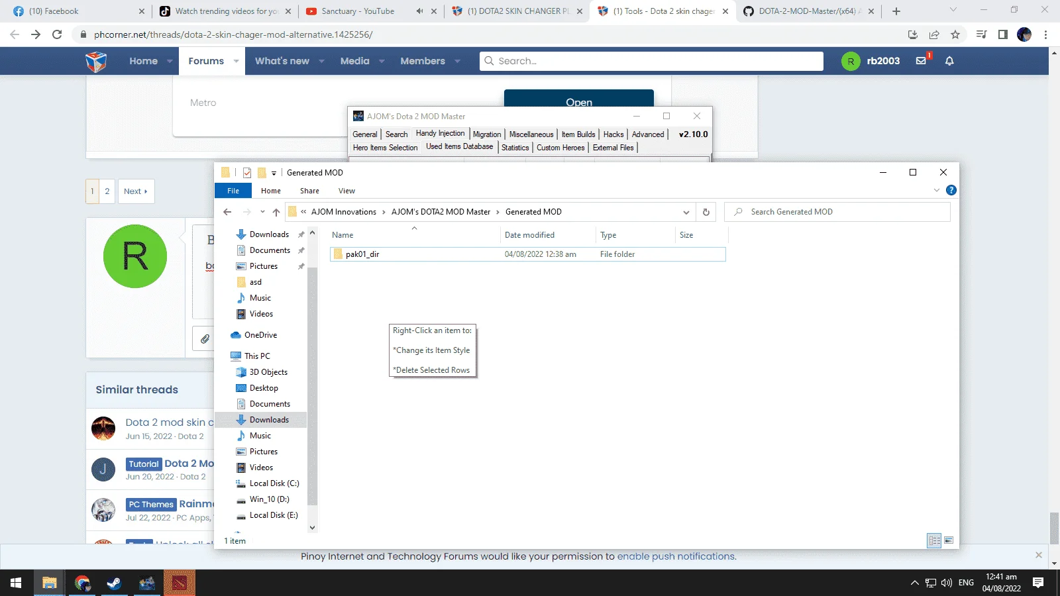Select the pak01_dir folder

(x=527, y=254)
